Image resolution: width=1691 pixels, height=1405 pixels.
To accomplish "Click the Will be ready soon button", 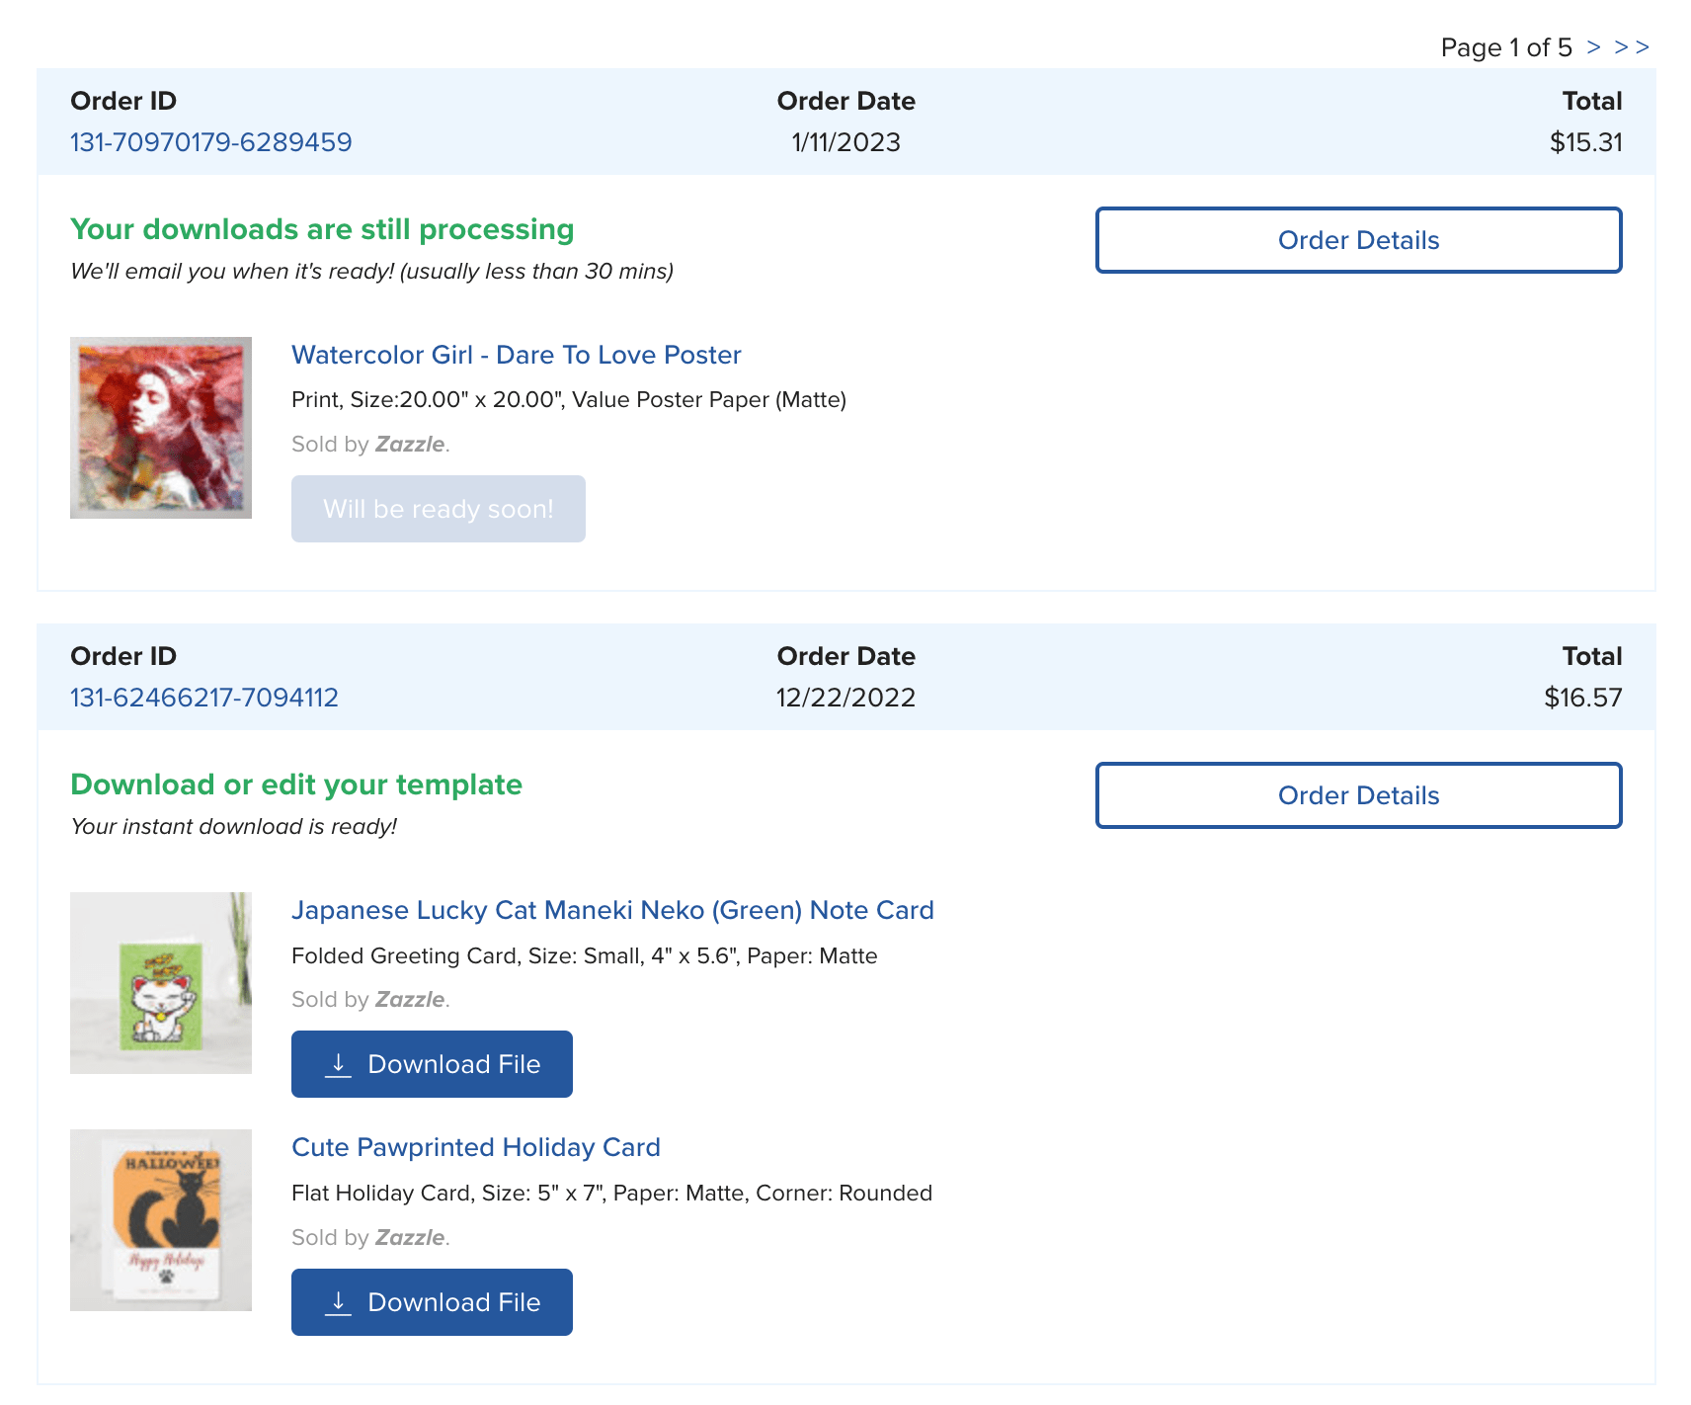I will (x=438, y=509).
